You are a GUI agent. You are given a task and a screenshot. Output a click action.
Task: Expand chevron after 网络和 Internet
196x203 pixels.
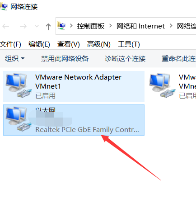[x=171, y=26]
